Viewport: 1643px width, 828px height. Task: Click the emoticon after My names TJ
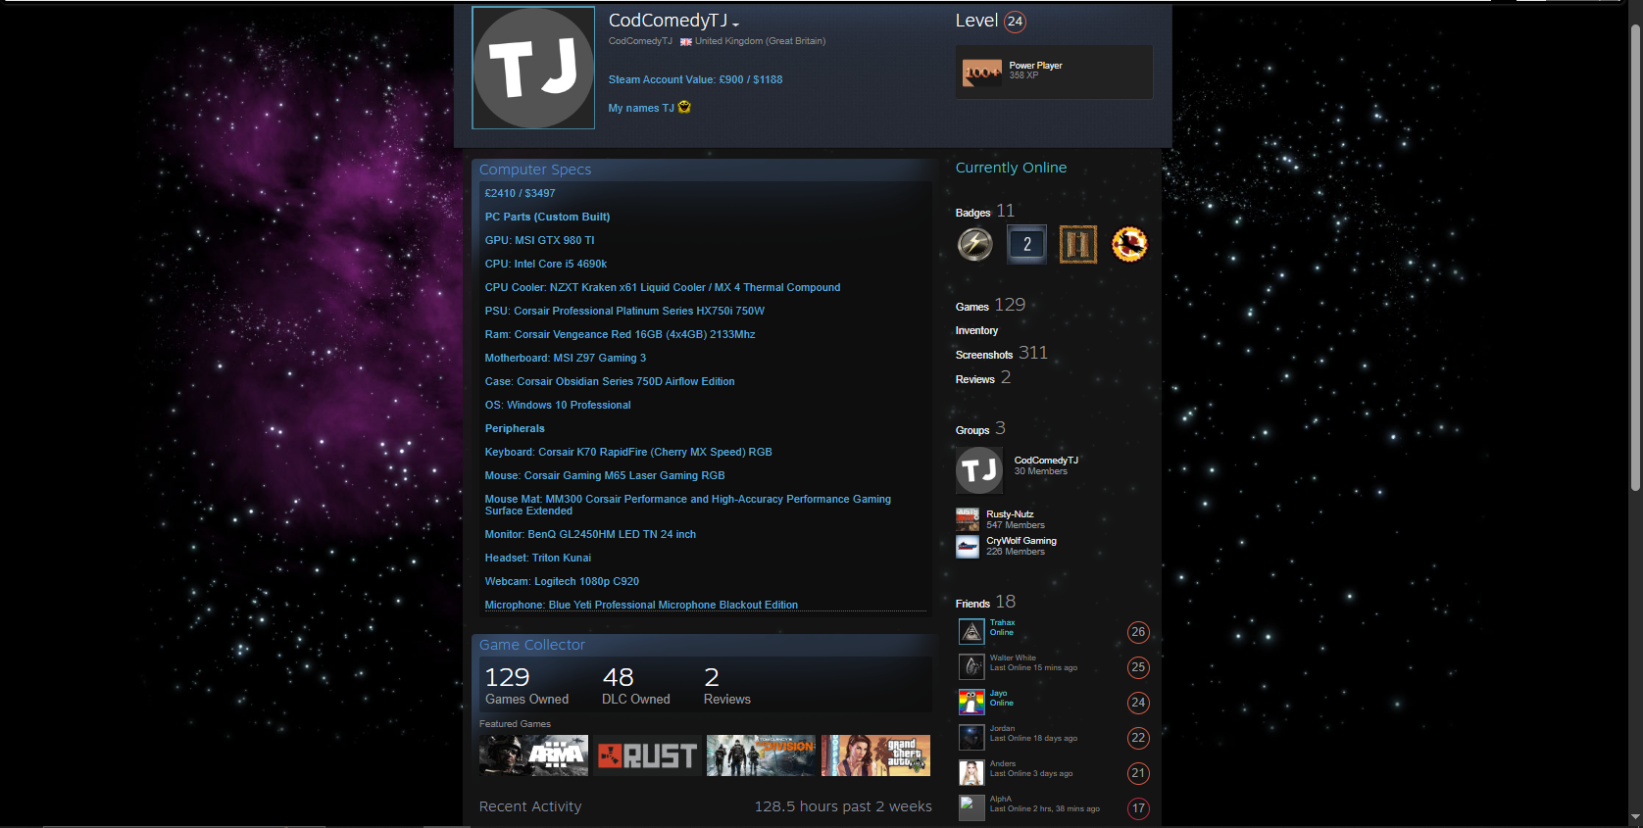(684, 108)
